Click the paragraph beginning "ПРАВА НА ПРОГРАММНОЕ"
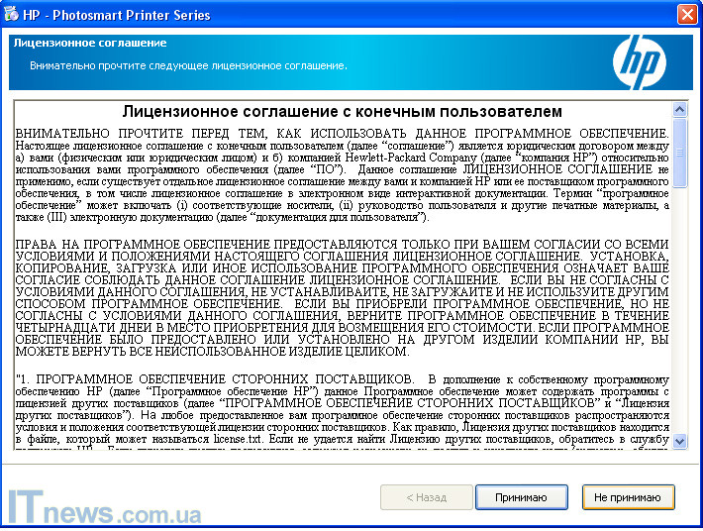 pyautogui.click(x=342, y=297)
